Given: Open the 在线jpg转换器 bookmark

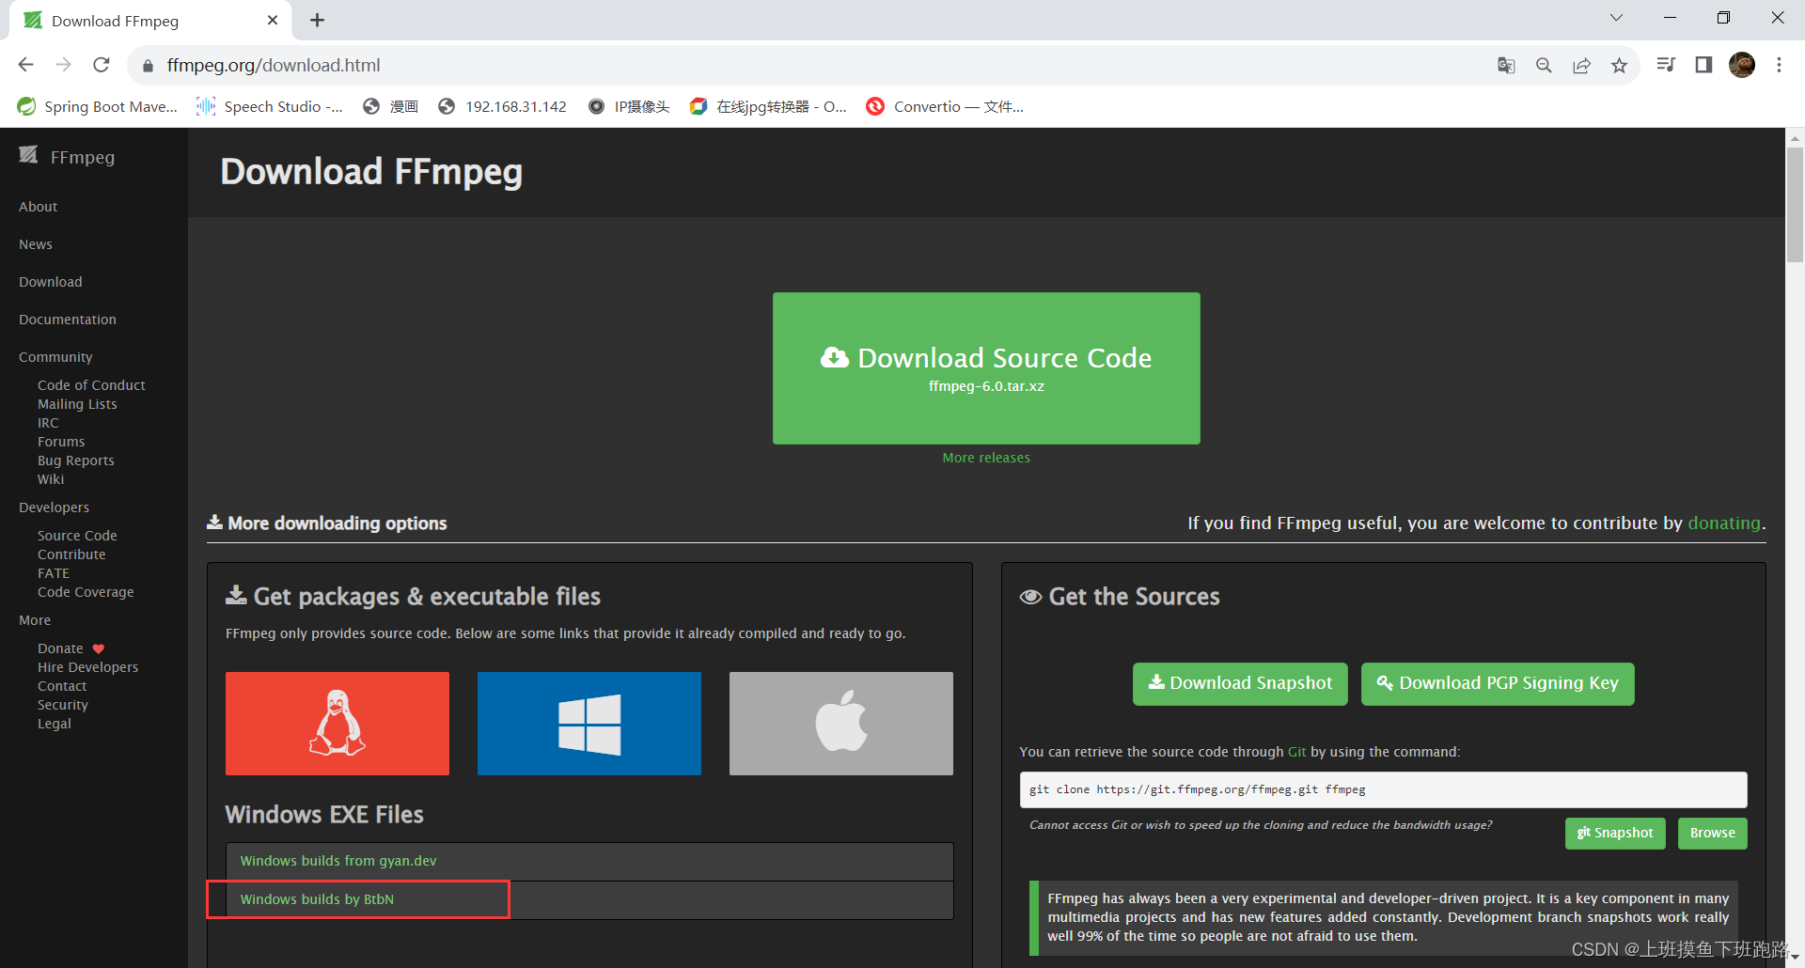Looking at the screenshot, I should point(768,106).
